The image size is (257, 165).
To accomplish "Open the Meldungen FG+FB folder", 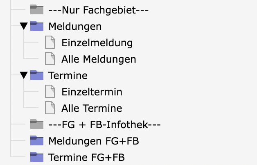I will (93, 141).
